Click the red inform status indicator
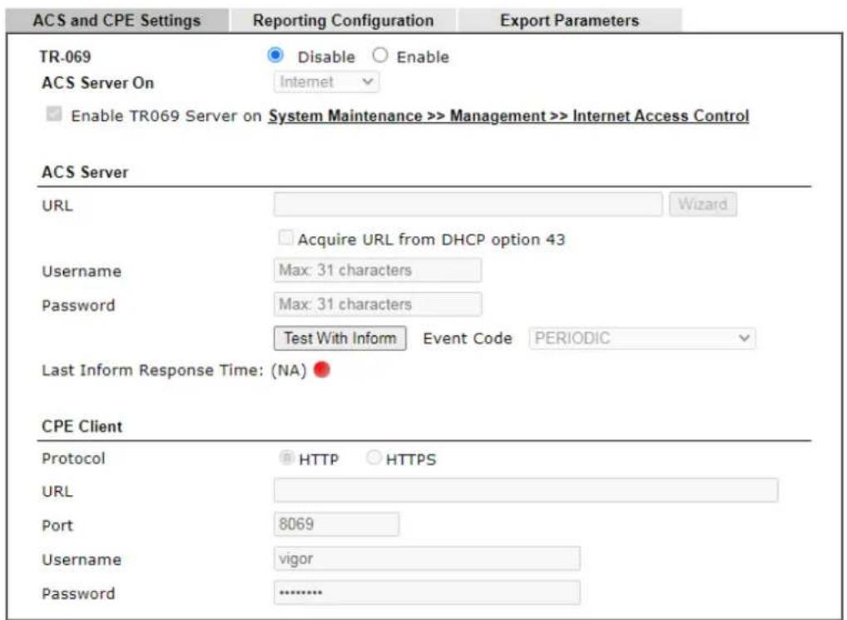 tap(321, 370)
